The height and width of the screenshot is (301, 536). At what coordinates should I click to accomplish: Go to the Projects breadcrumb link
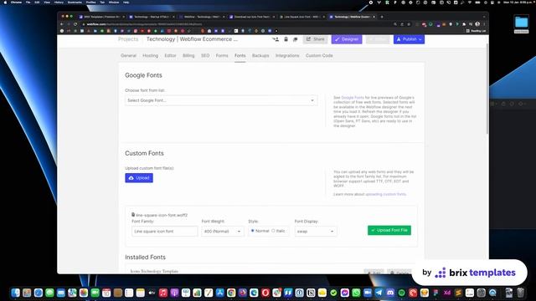(128, 39)
